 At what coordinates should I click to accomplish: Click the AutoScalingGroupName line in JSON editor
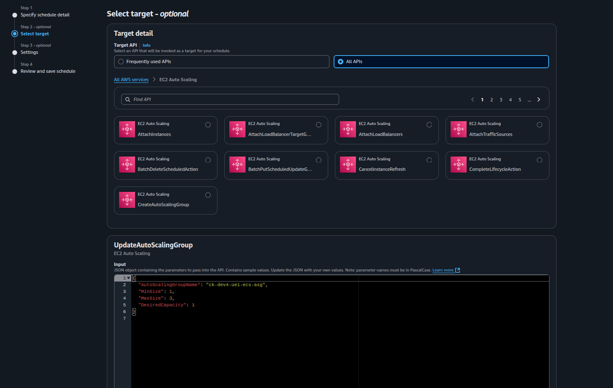[x=203, y=285]
